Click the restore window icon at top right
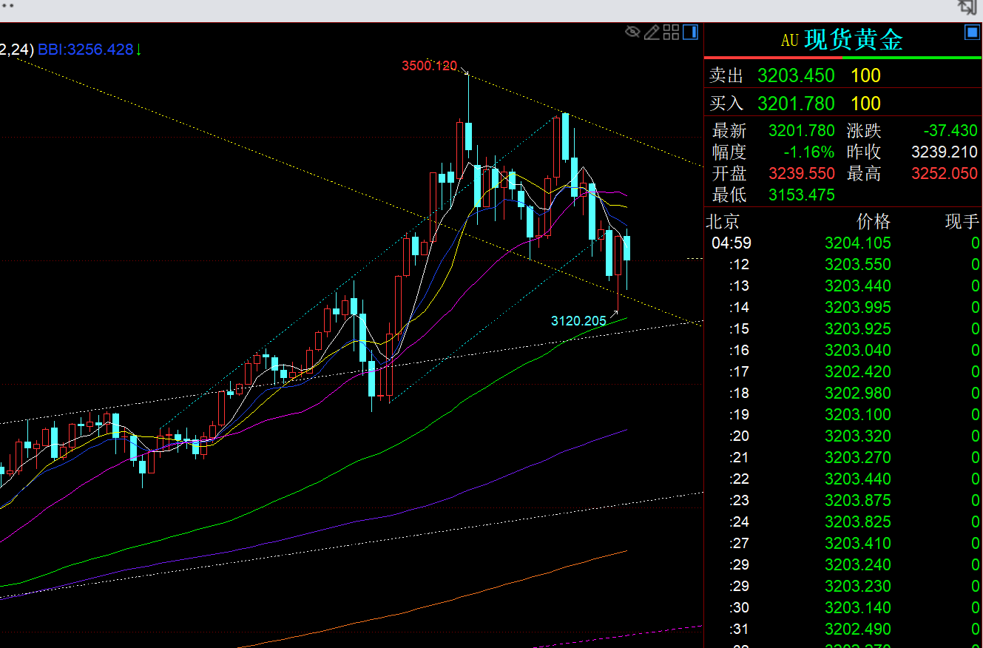Screen dimensions: 983x648 967,7
